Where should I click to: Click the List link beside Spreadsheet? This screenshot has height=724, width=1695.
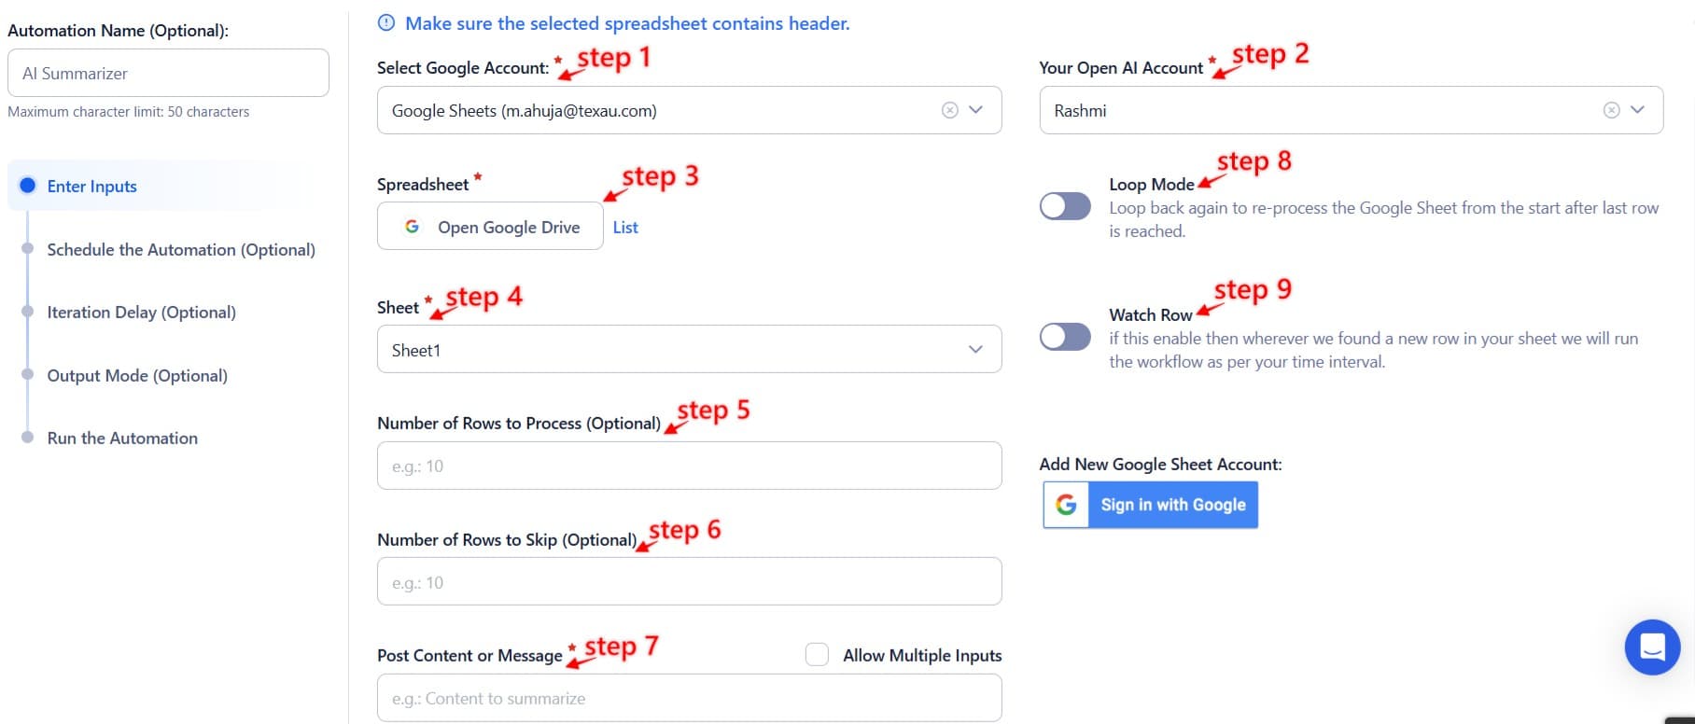click(x=625, y=227)
